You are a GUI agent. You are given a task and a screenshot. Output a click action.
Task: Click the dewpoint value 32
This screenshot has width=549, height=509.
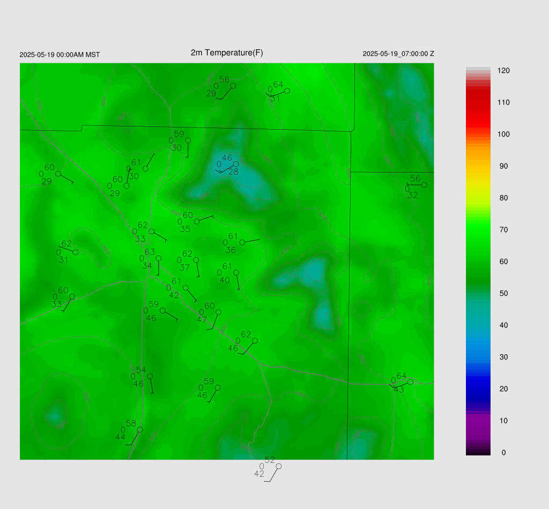coord(412,196)
